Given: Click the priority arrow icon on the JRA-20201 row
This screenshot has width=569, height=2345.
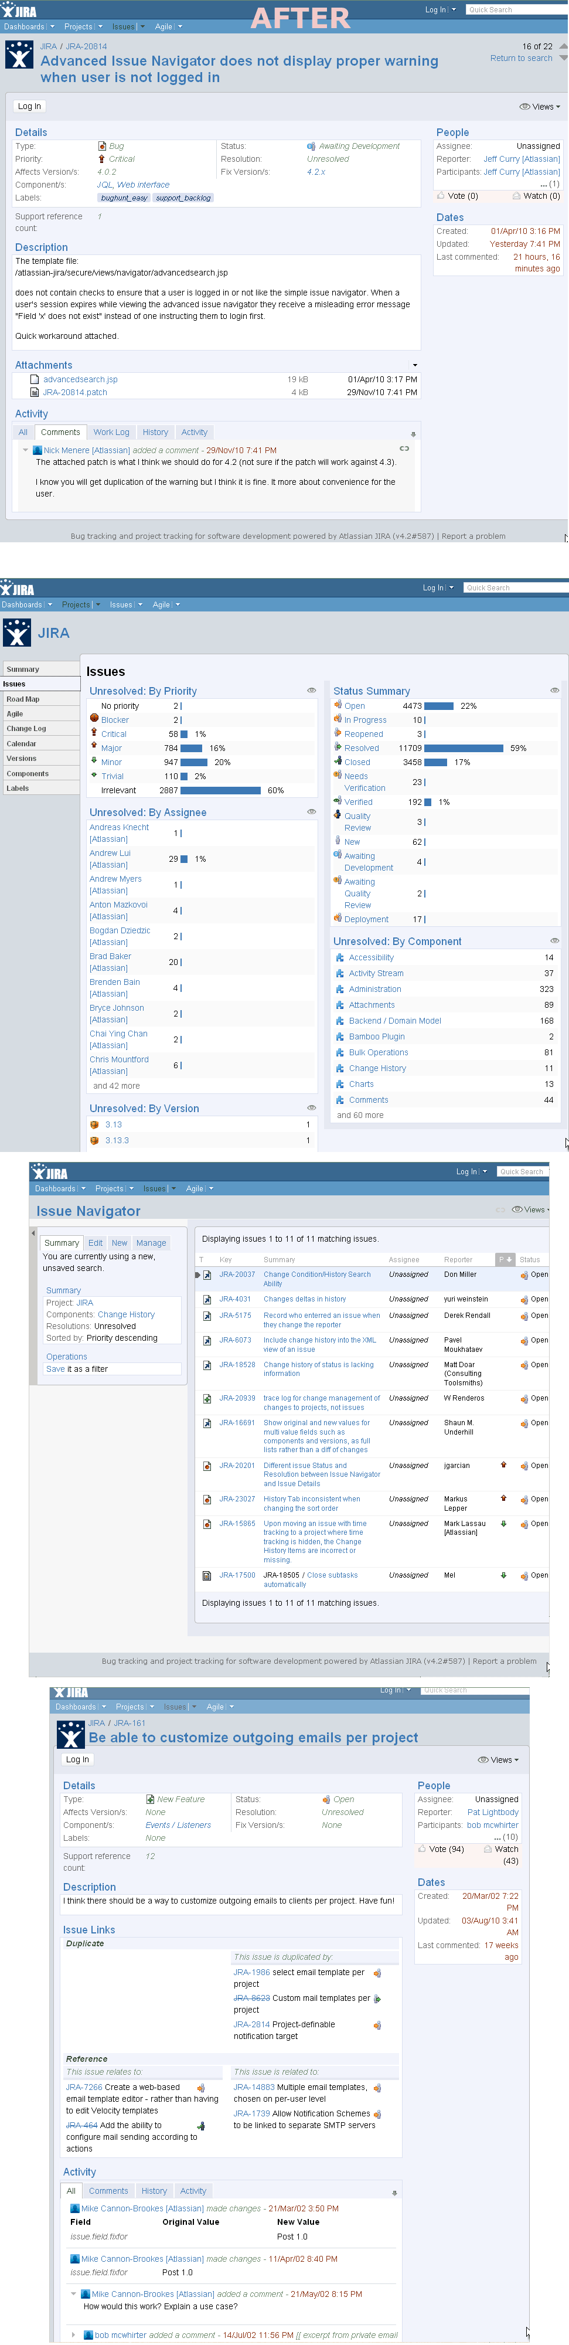Looking at the screenshot, I should (x=503, y=1464).
